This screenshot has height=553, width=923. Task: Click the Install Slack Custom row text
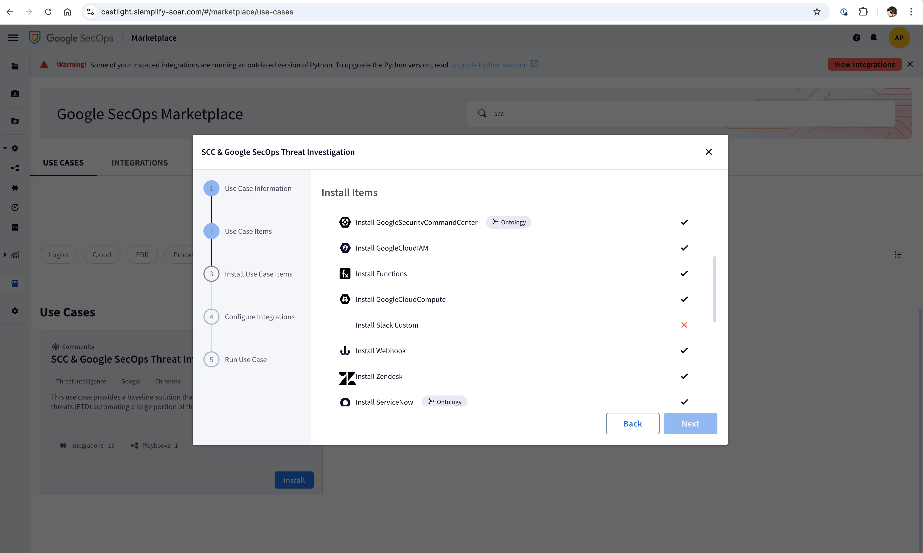387,325
